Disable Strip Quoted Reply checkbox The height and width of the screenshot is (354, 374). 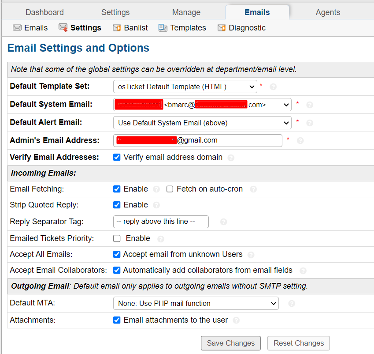point(117,205)
